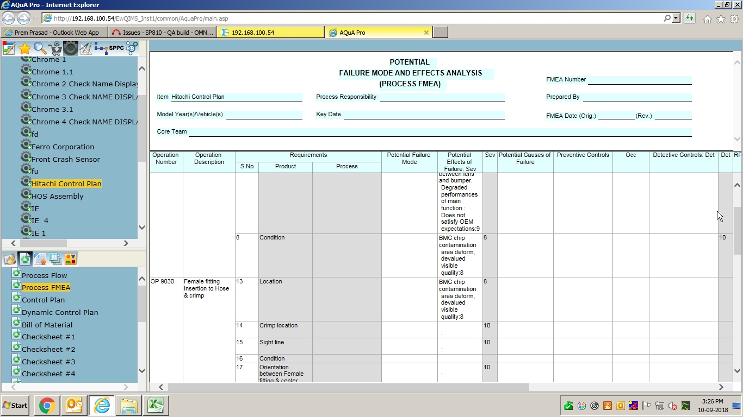
Task: Switch to Issues SP810 QA build tab
Action: click(163, 33)
